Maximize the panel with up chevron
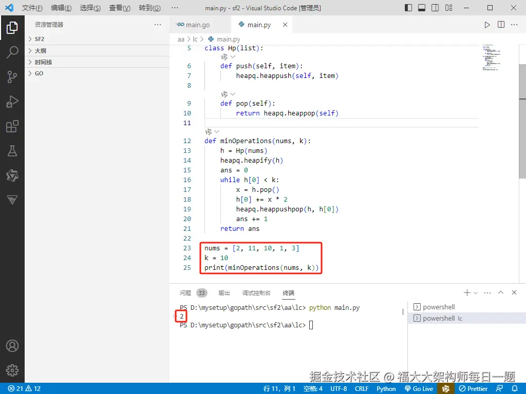526x394 pixels. [x=501, y=292]
